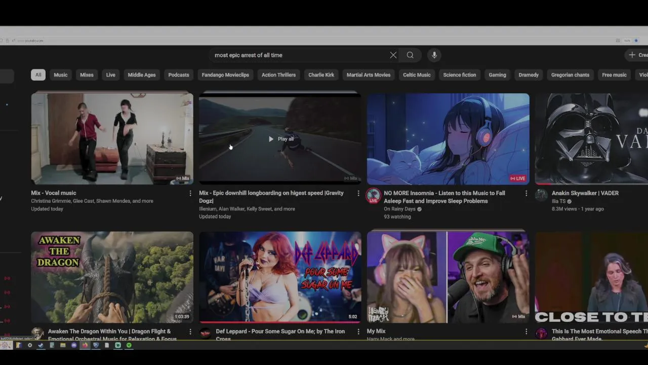The image size is (648, 365).
Task: Click the bookmark star in the browser address bar
Action: (x=636, y=41)
